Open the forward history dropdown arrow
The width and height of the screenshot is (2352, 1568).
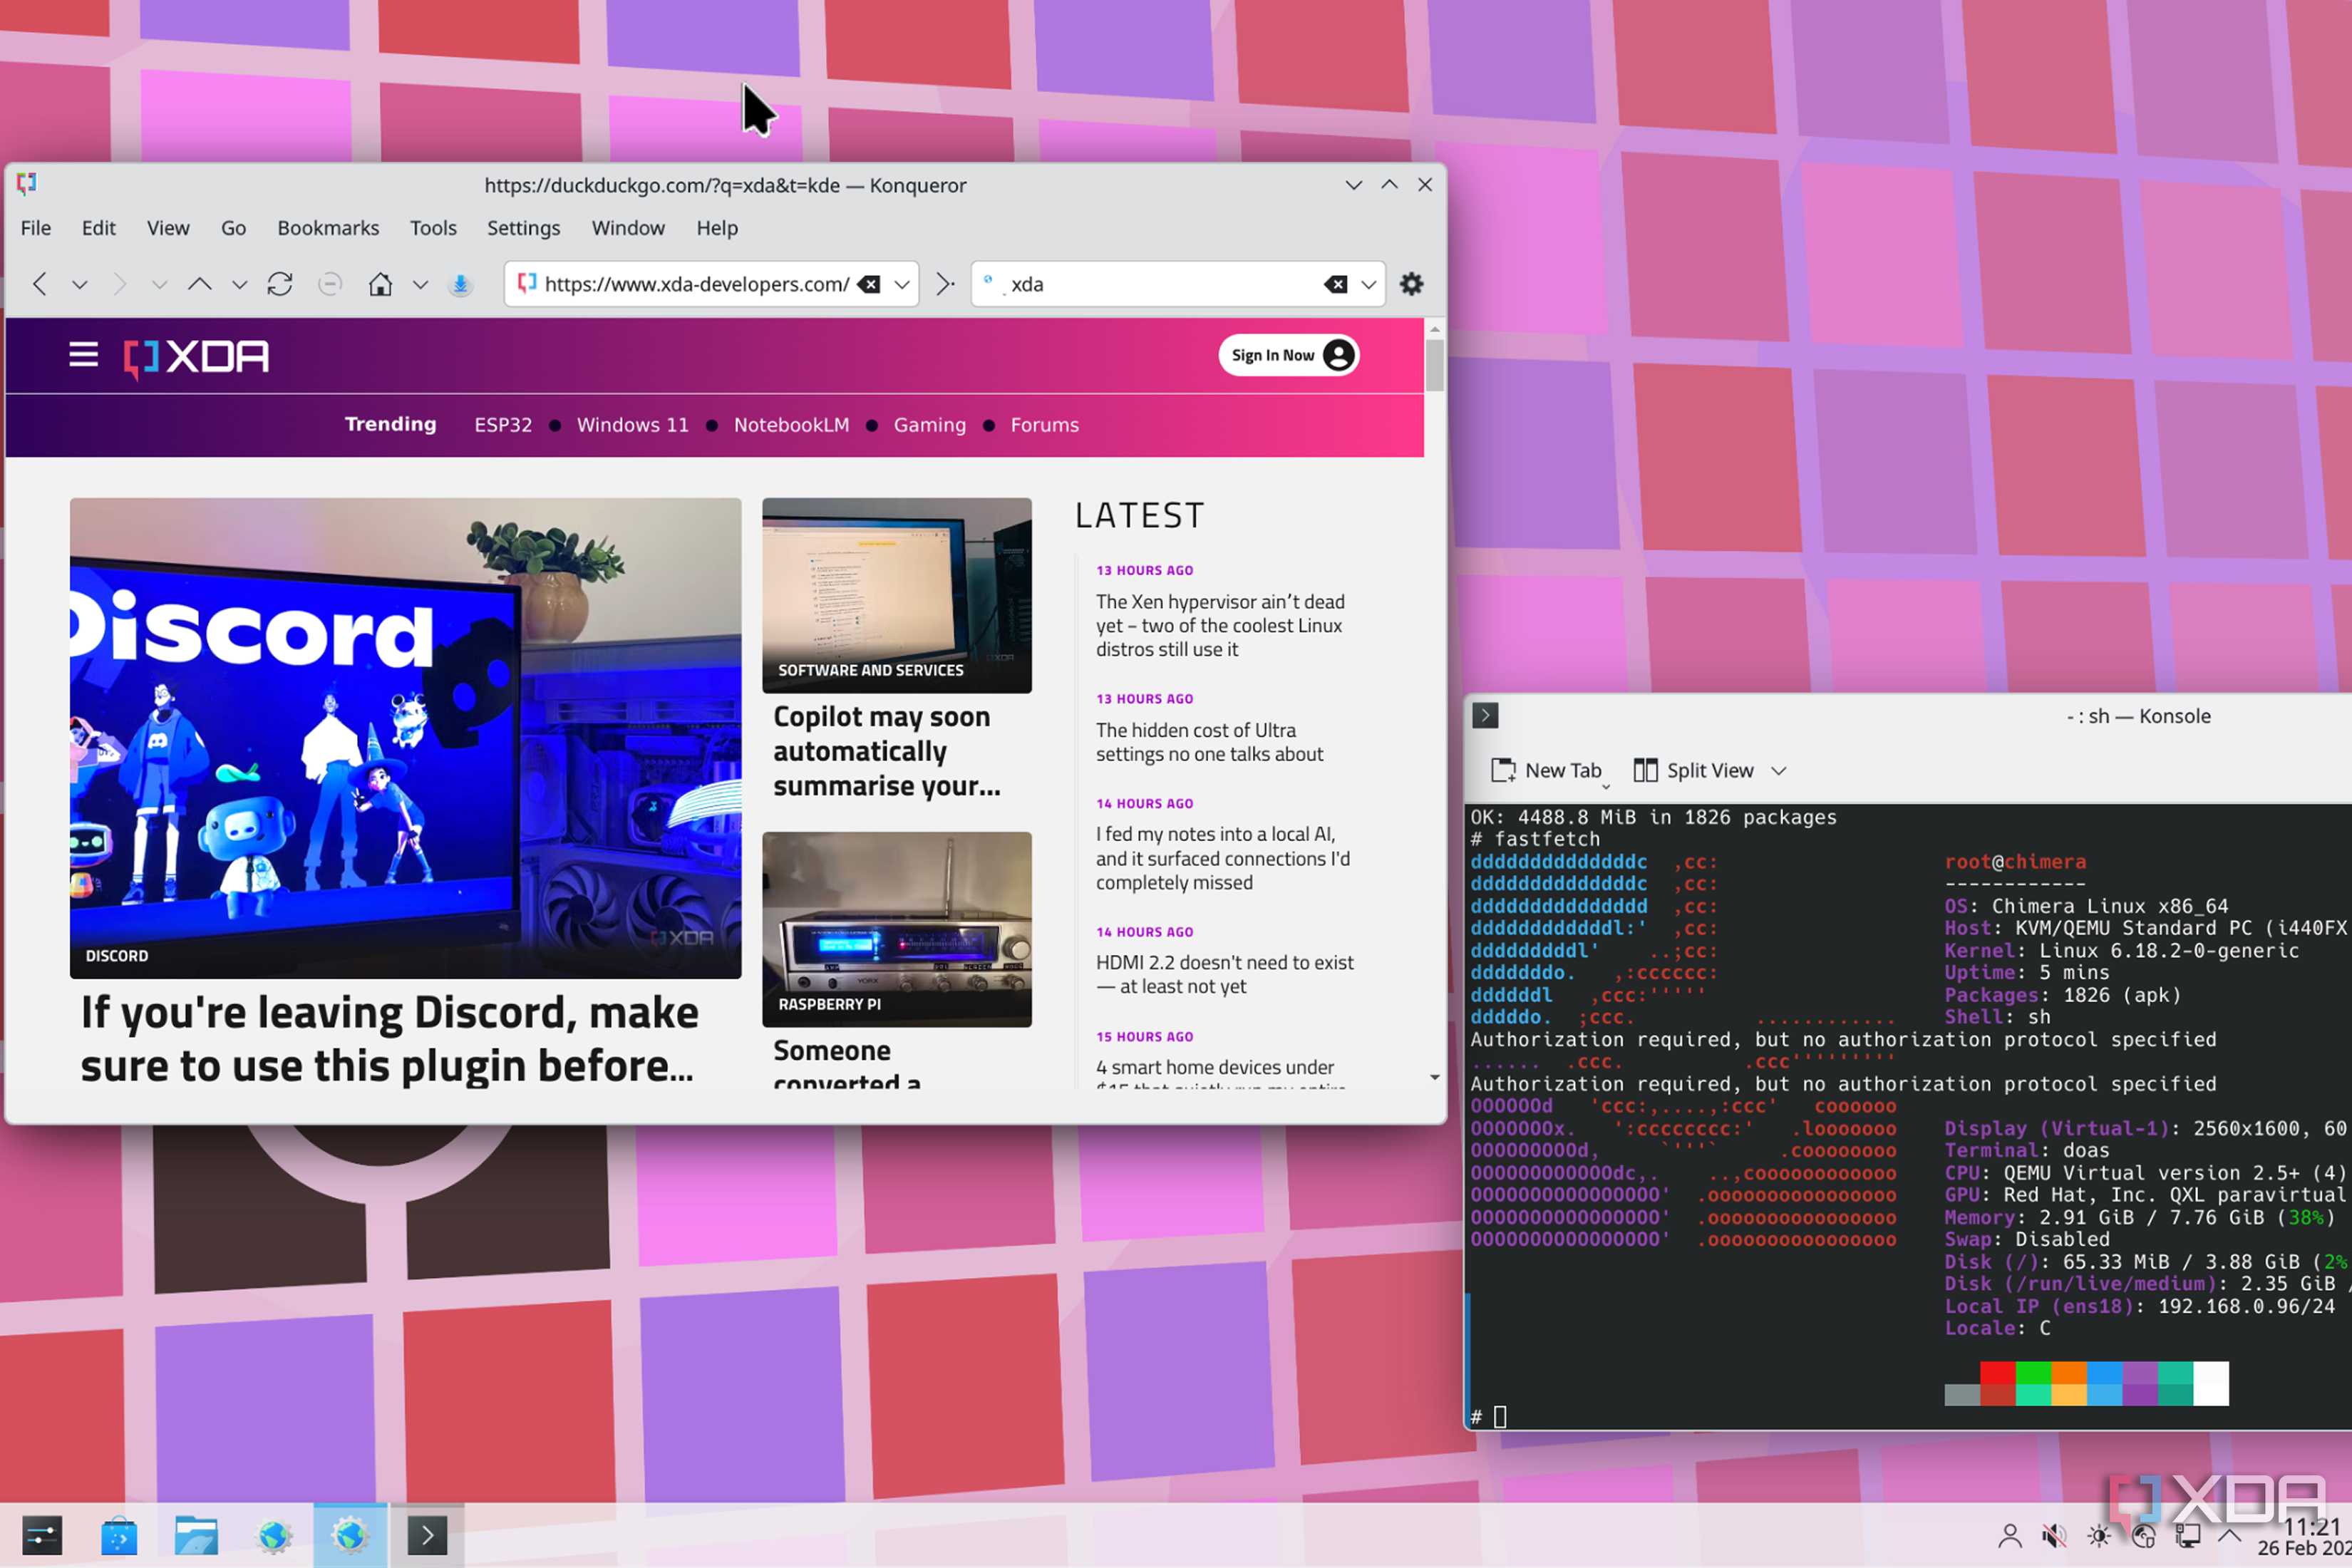click(159, 285)
